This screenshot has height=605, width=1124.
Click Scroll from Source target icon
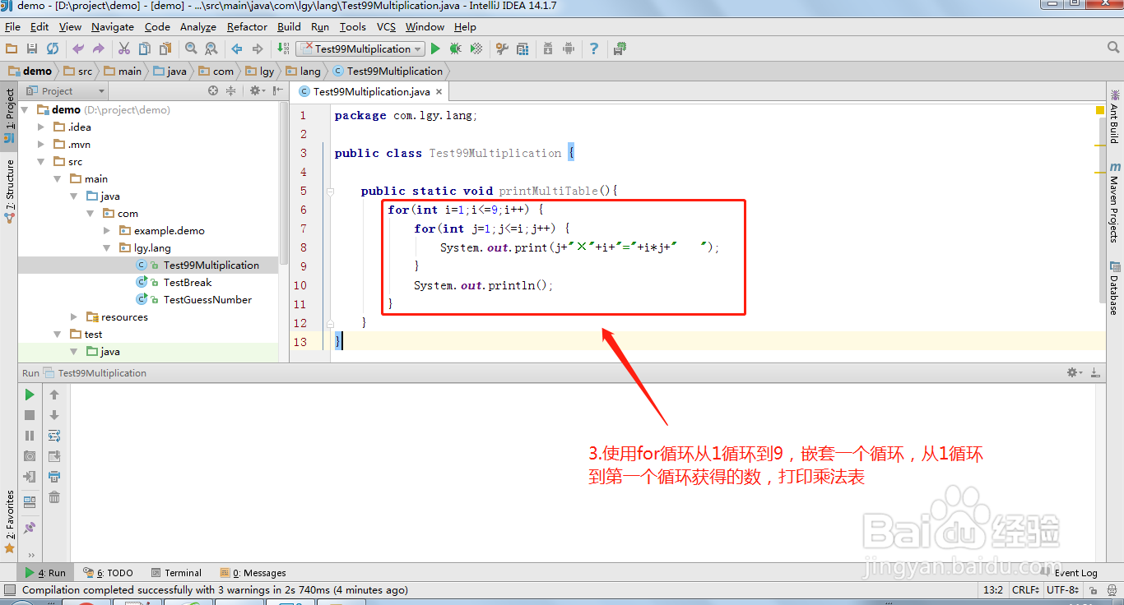coord(213,91)
